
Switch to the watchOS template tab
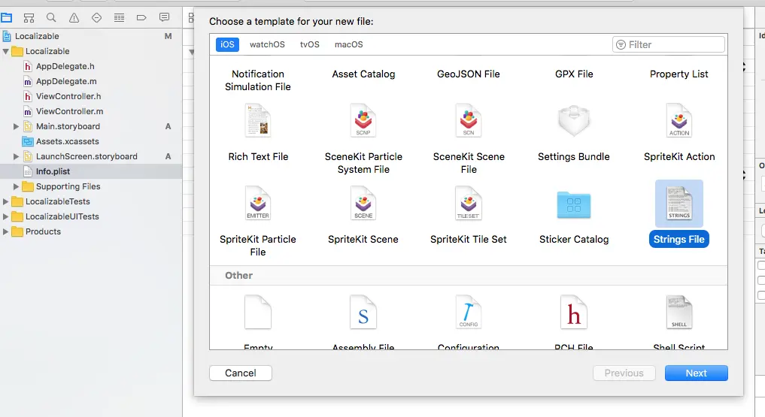[267, 44]
